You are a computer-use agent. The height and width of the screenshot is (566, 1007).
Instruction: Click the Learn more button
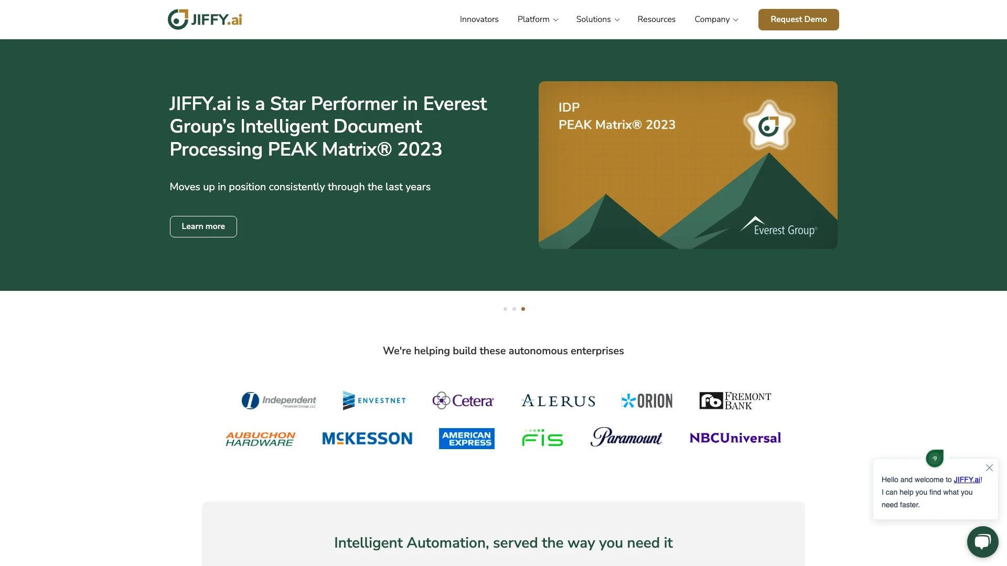pos(202,227)
